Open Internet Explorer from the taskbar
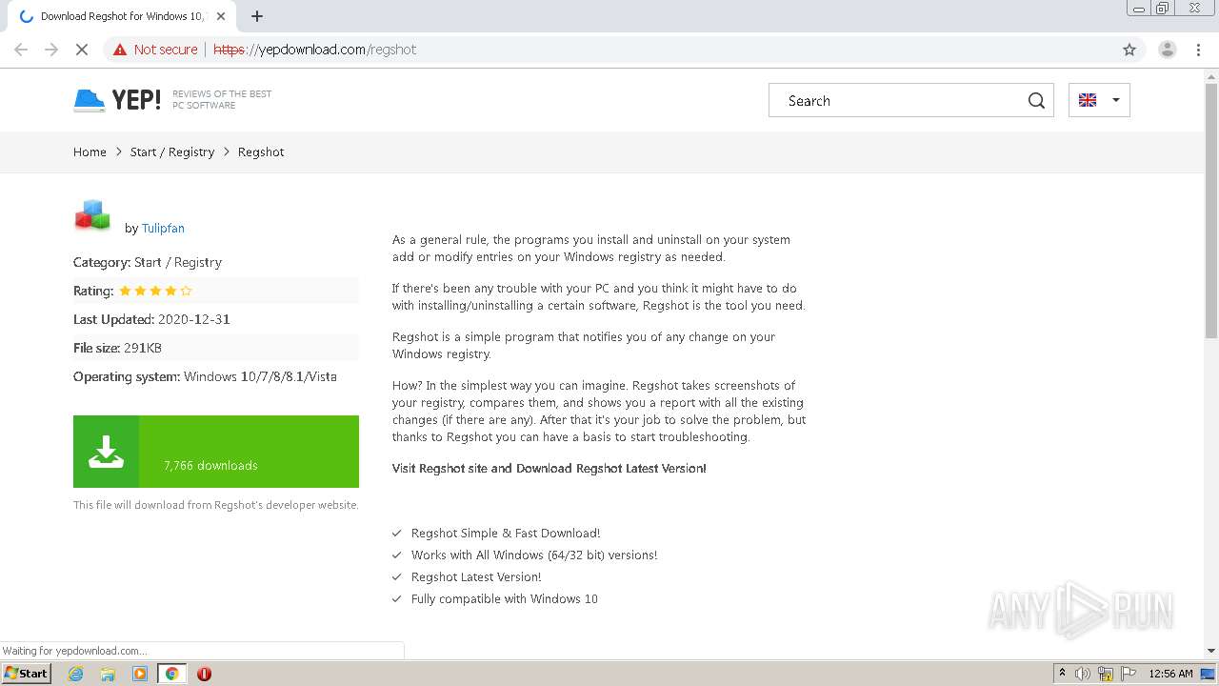 tap(76, 674)
